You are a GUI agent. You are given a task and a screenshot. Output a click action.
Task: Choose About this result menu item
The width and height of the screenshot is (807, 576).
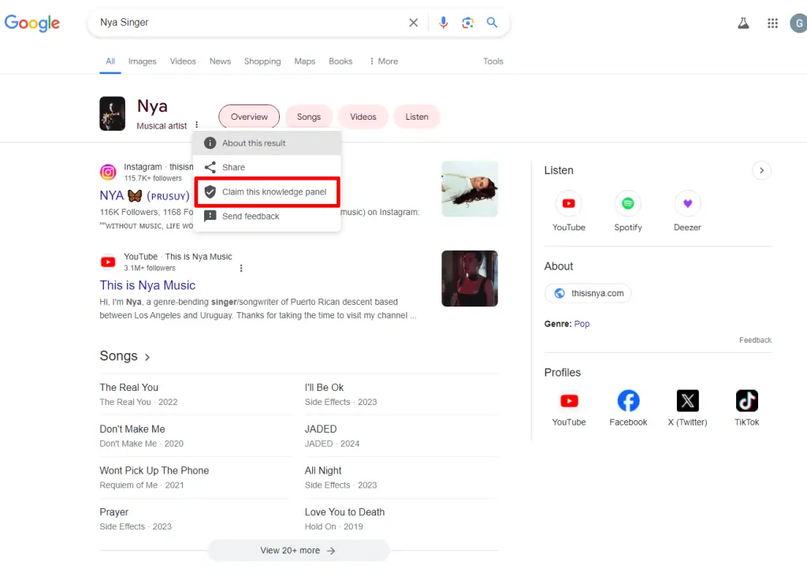[267, 143]
